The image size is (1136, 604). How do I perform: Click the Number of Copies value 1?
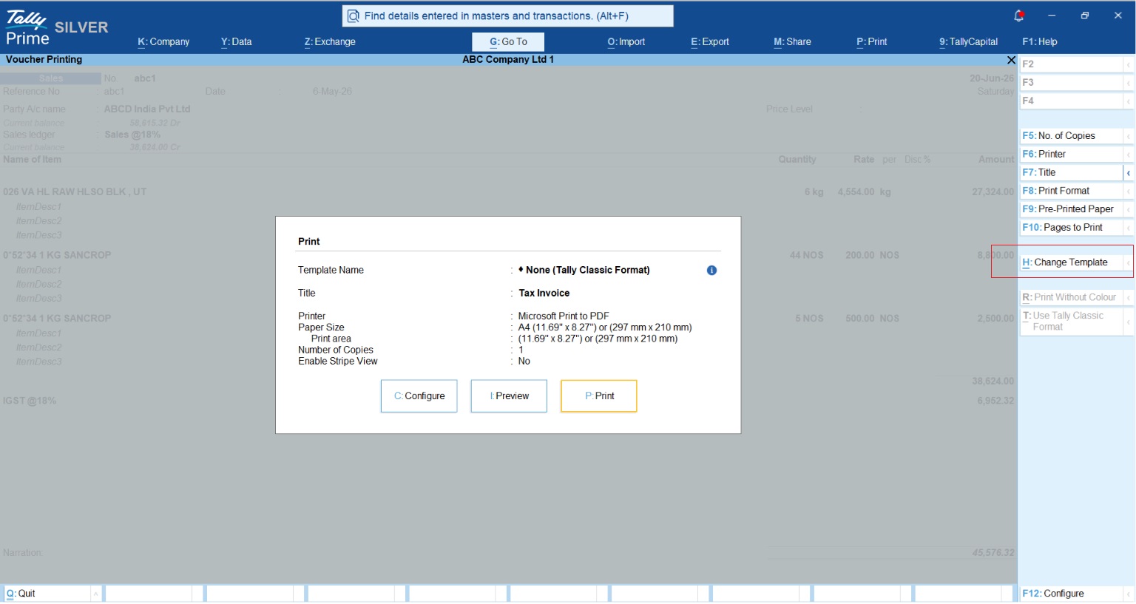[x=521, y=350]
